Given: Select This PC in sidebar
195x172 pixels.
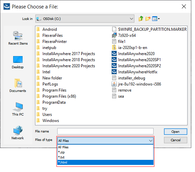Looking at the screenshot, I should (x=18, y=109).
